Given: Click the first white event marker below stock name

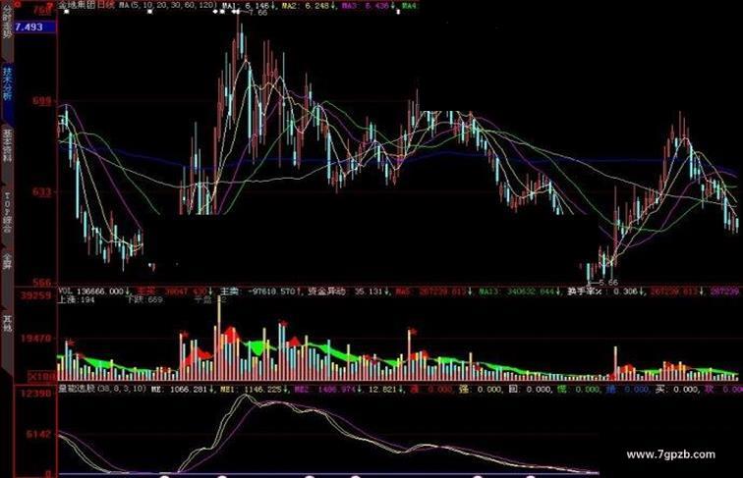Looking at the screenshot, I should tap(67, 12).
